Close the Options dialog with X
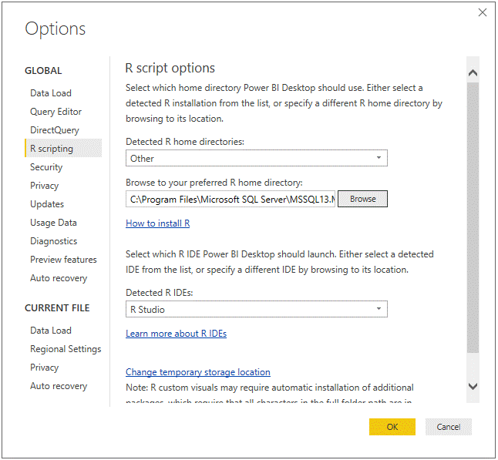This screenshot has height=460, width=498. (483, 12)
